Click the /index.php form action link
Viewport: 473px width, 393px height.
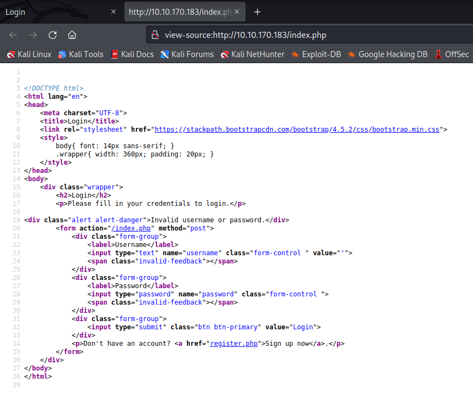131,228
